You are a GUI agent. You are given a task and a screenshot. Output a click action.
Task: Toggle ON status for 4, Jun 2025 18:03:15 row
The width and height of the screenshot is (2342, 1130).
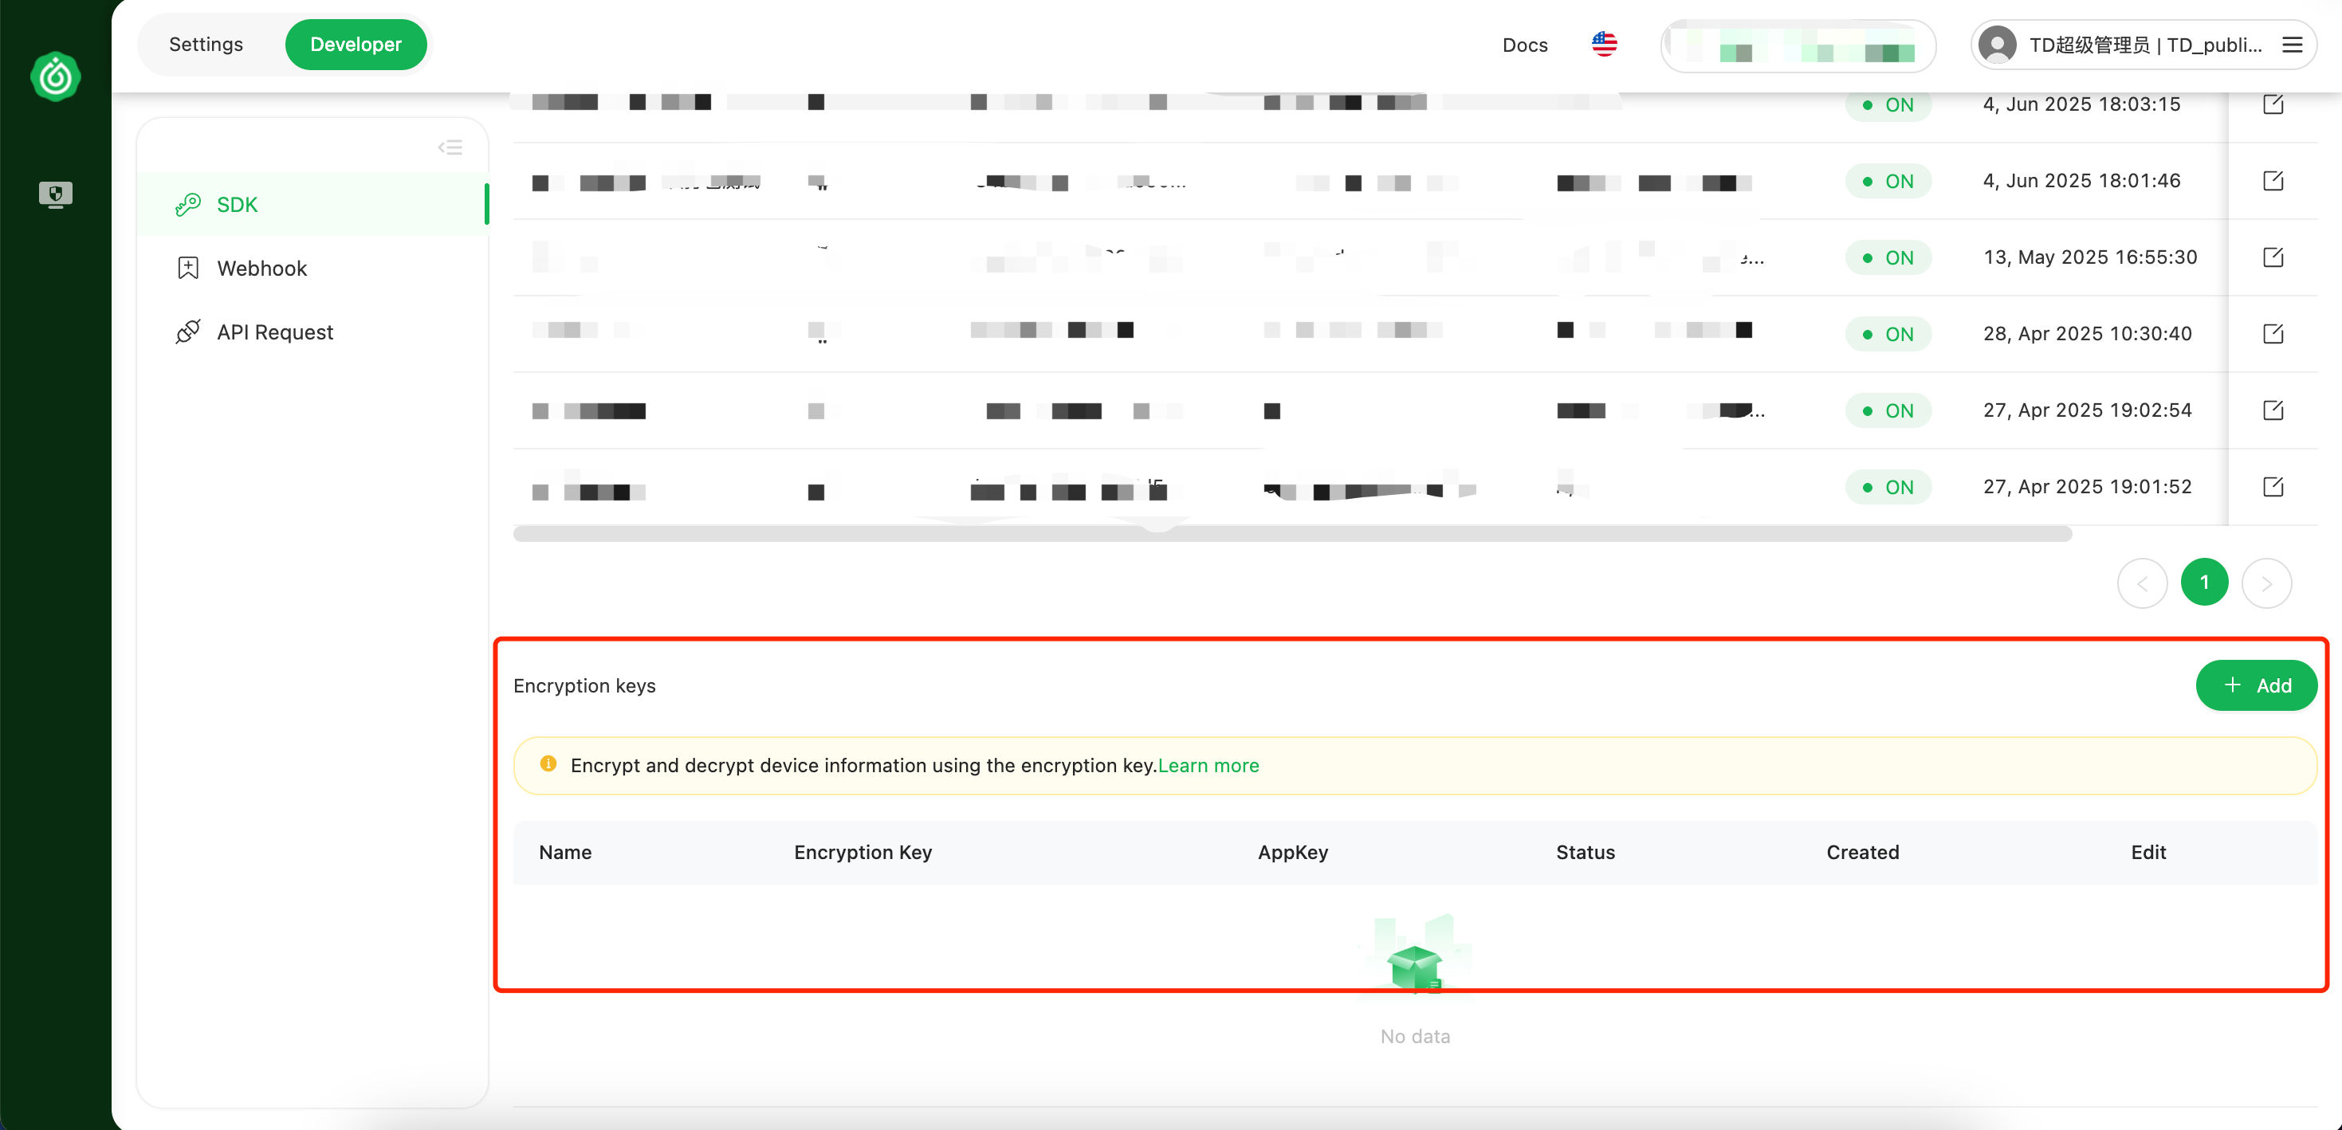click(1888, 105)
